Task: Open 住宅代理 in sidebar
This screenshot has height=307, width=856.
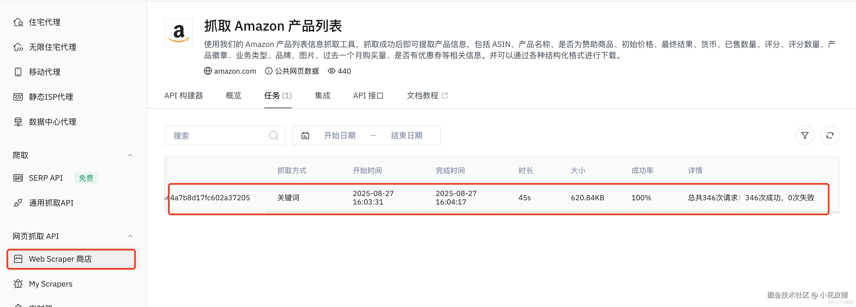Action: pyautogui.click(x=44, y=22)
